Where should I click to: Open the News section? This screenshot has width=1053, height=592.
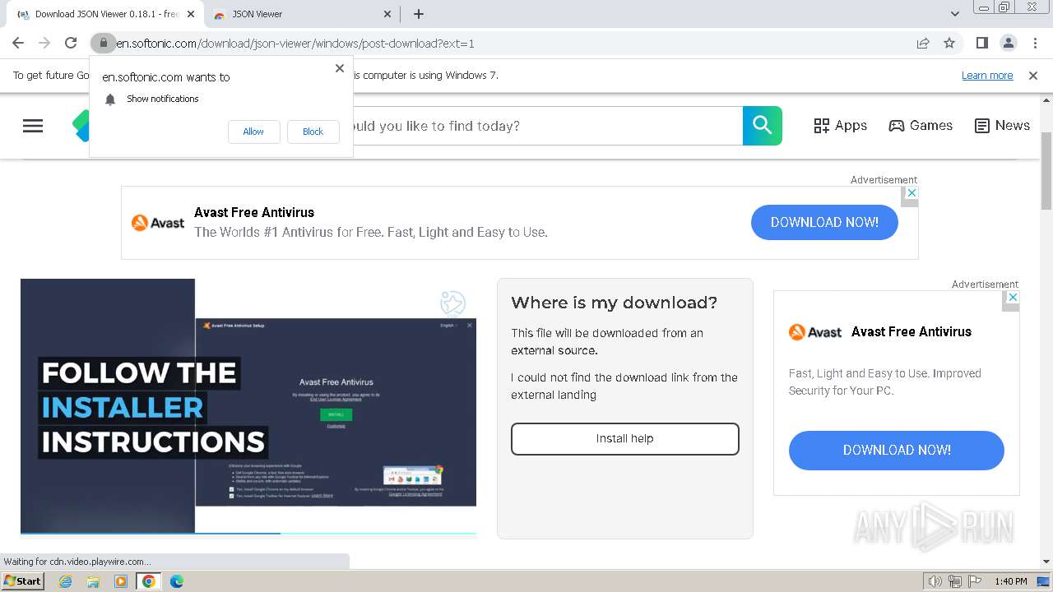click(x=1002, y=126)
